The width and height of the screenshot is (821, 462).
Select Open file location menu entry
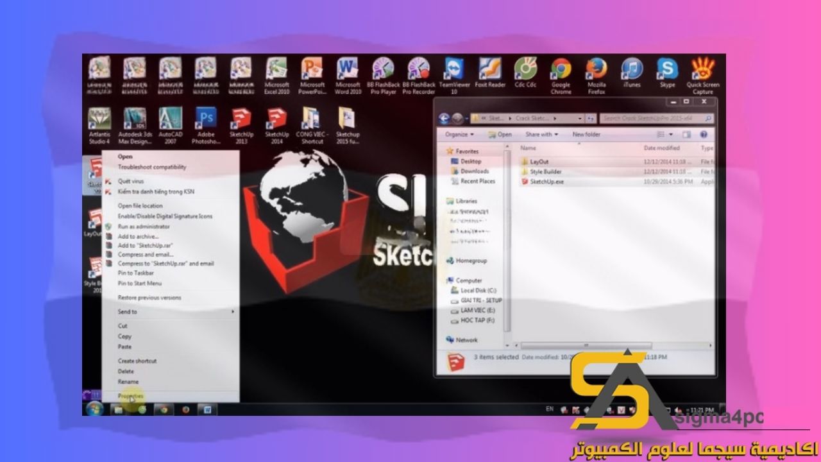click(140, 206)
